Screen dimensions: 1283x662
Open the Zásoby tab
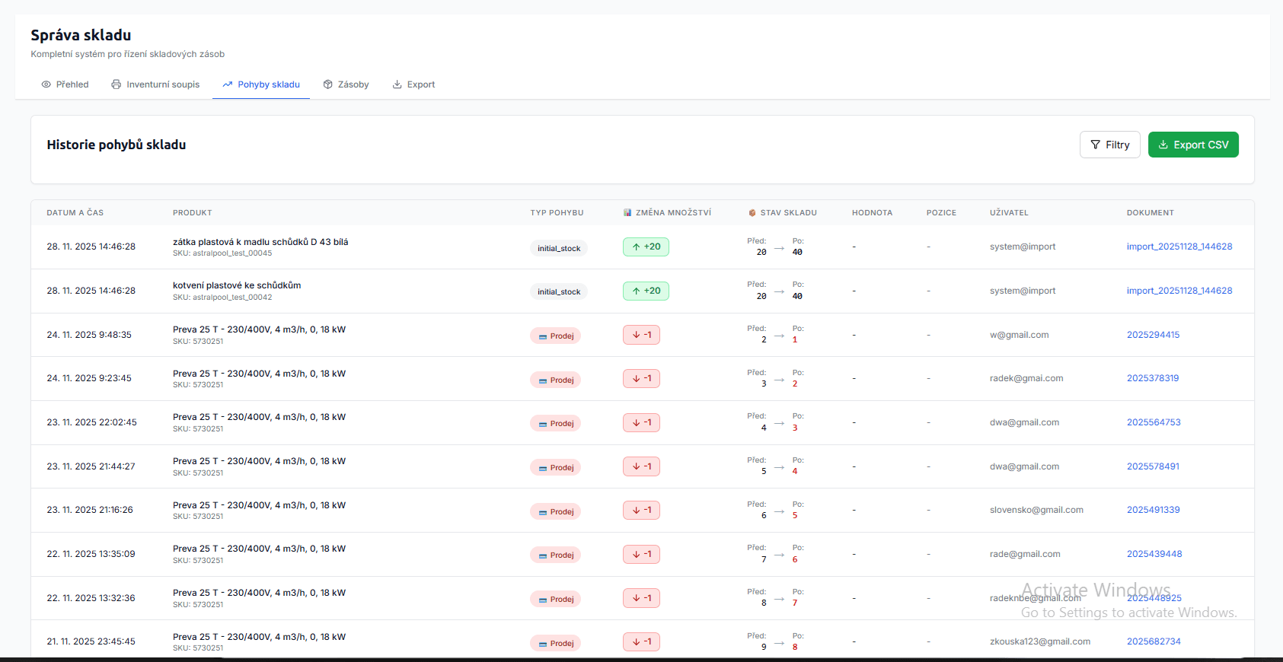346,84
